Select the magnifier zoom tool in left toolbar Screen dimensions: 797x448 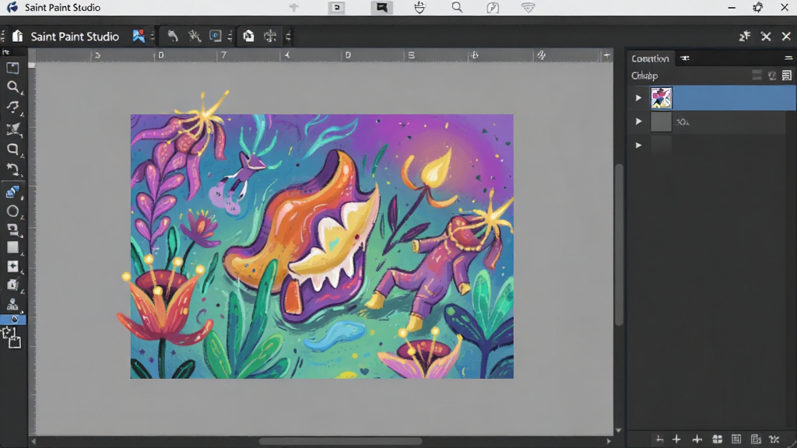[x=12, y=87]
